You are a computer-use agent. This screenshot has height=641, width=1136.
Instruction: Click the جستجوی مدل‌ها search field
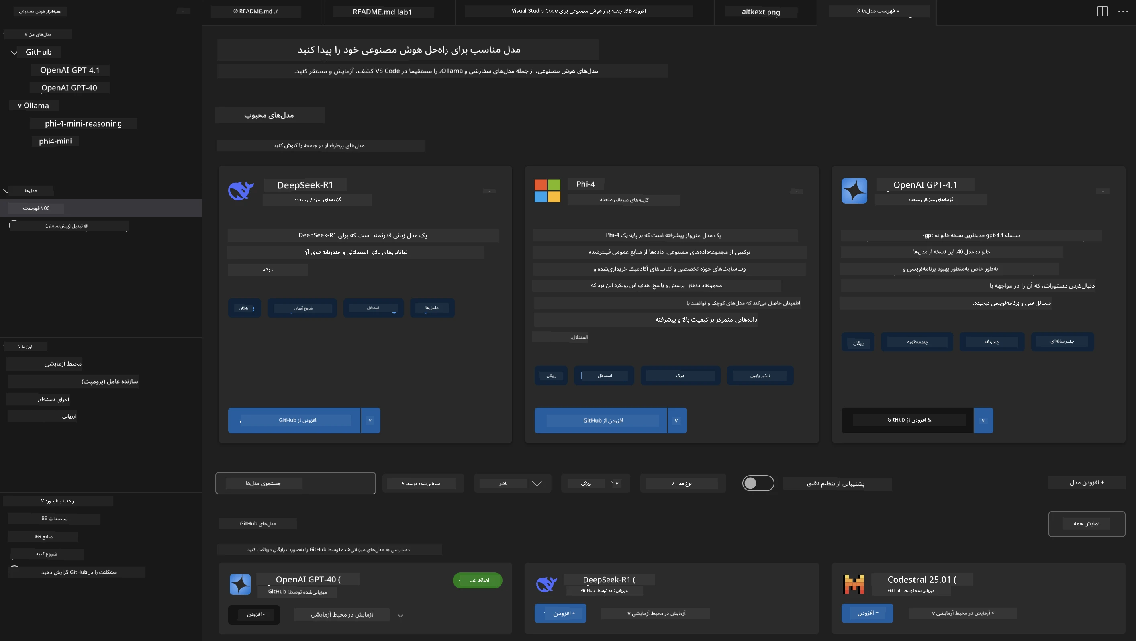click(296, 484)
